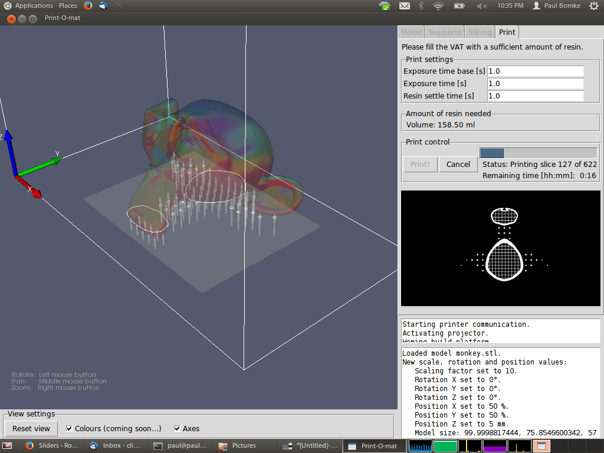The height and width of the screenshot is (453, 604).
Task: Click the 10:35 PM clock
Action: 510,5
